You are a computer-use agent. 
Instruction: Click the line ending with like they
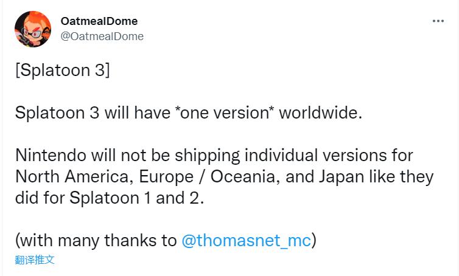point(224,177)
